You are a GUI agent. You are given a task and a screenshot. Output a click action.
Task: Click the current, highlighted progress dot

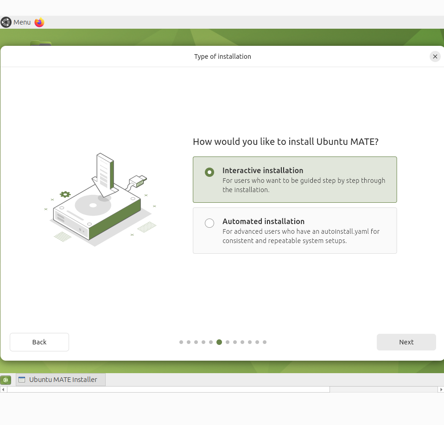click(219, 342)
